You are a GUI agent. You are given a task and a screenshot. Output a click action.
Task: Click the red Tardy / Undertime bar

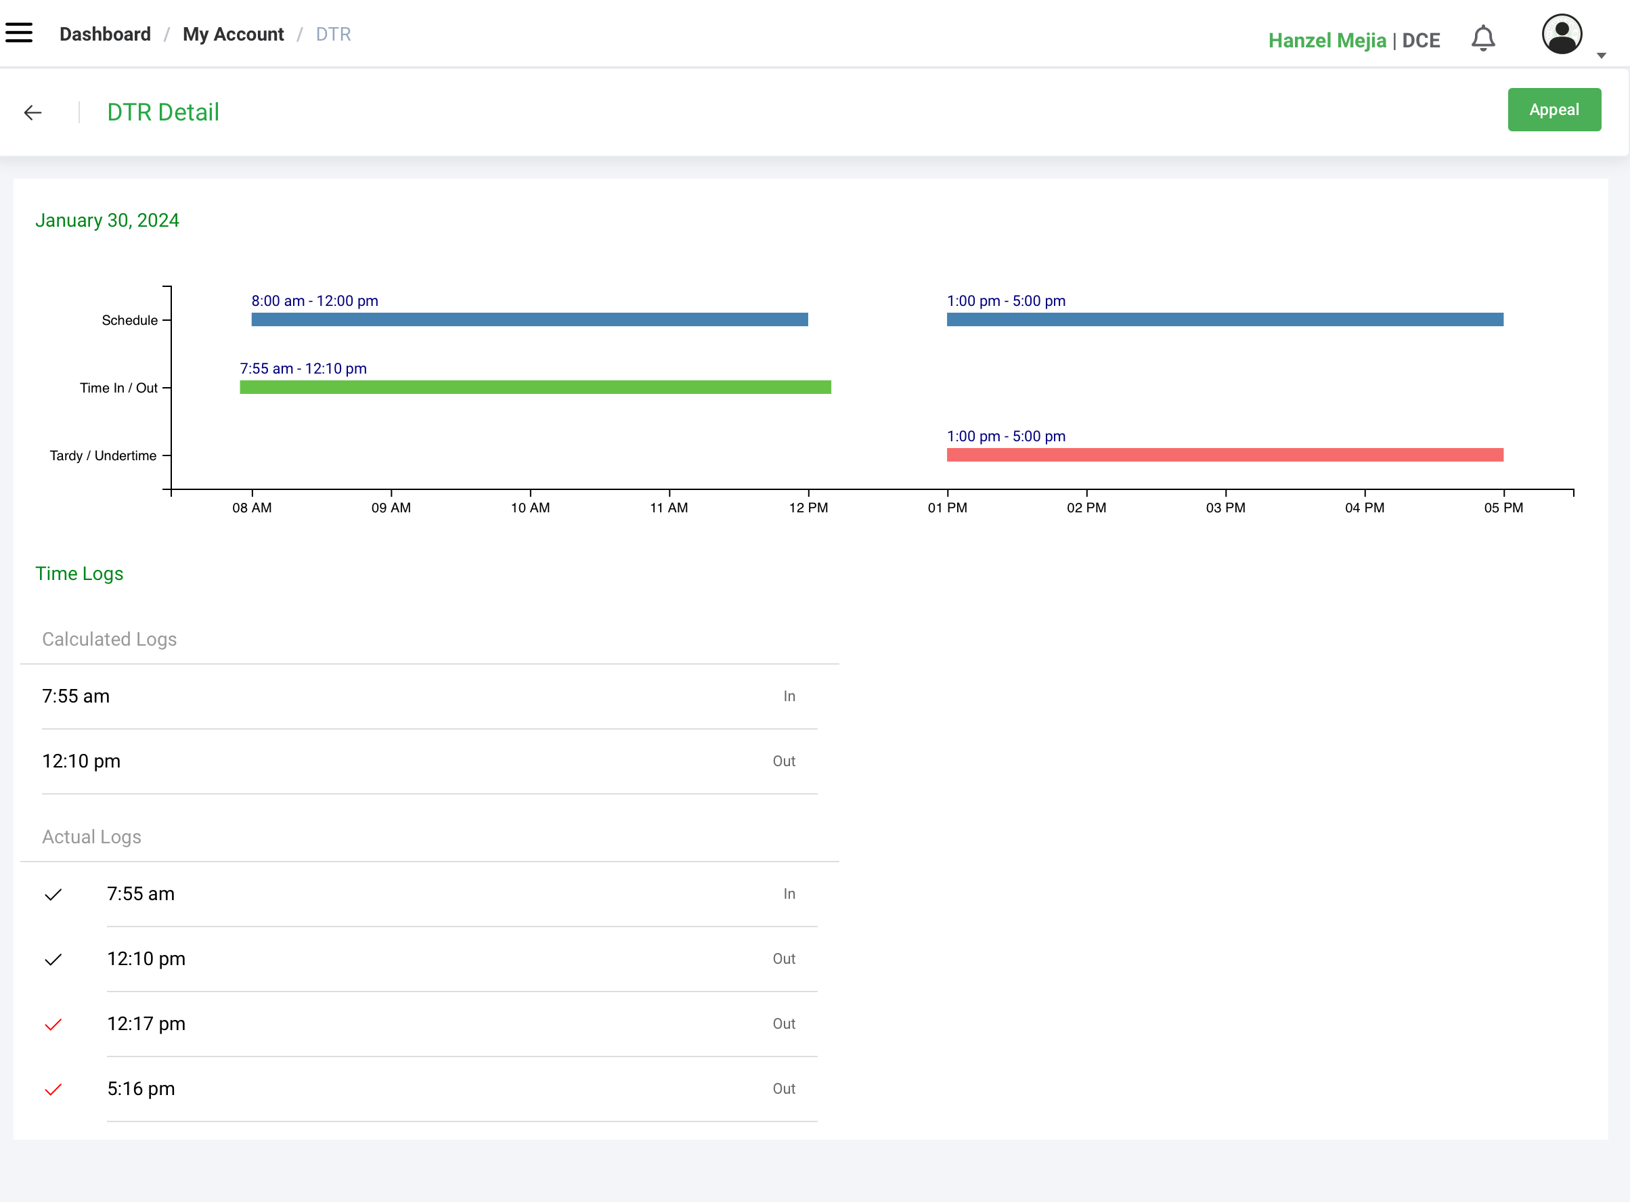pos(1224,455)
